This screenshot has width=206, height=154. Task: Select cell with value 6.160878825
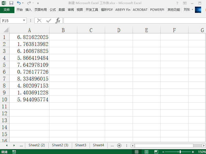click(x=29, y=51)
